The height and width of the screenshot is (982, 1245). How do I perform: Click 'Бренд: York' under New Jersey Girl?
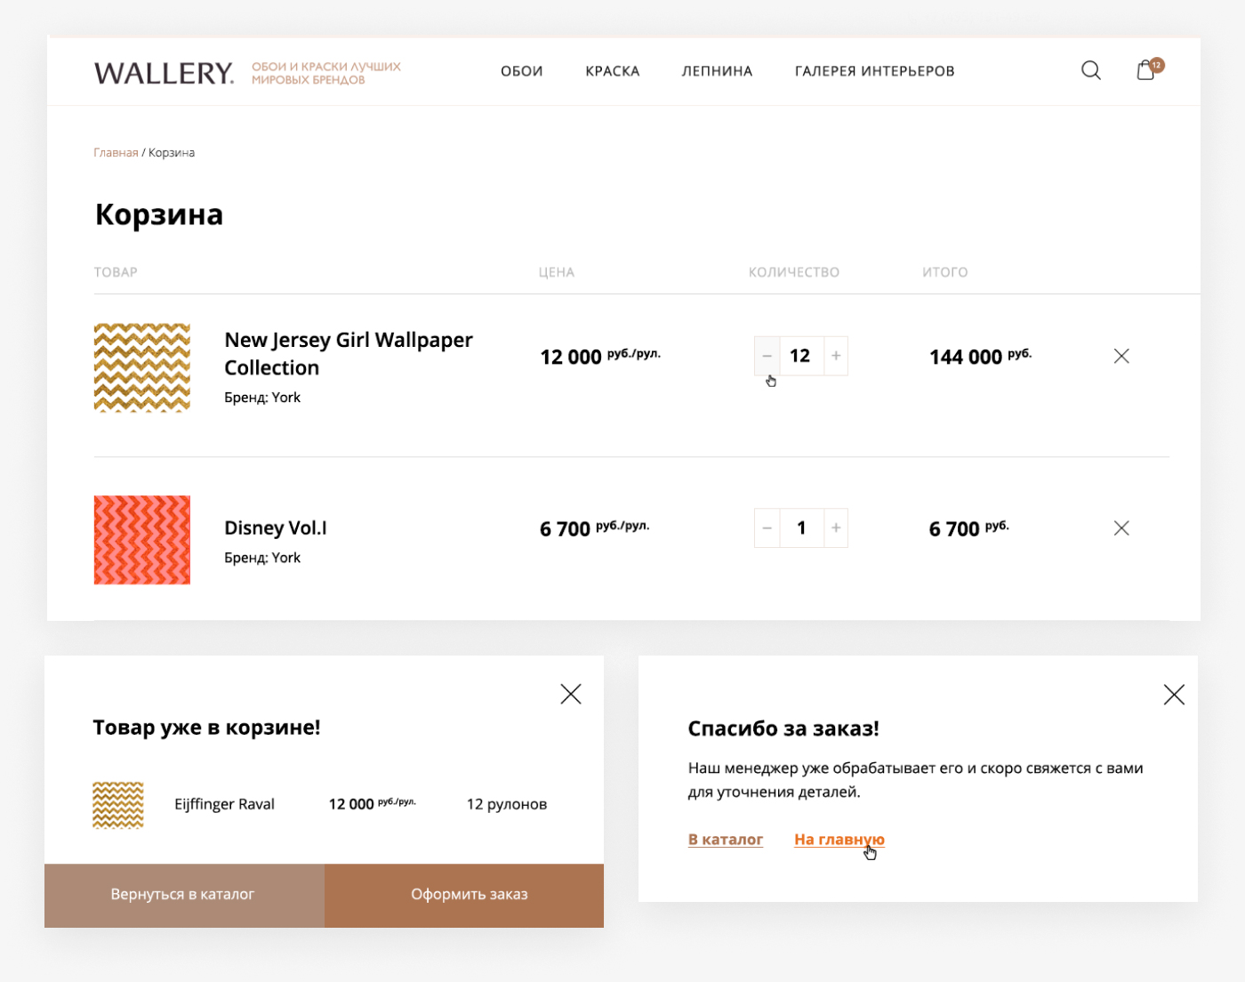tap(262, 398)
